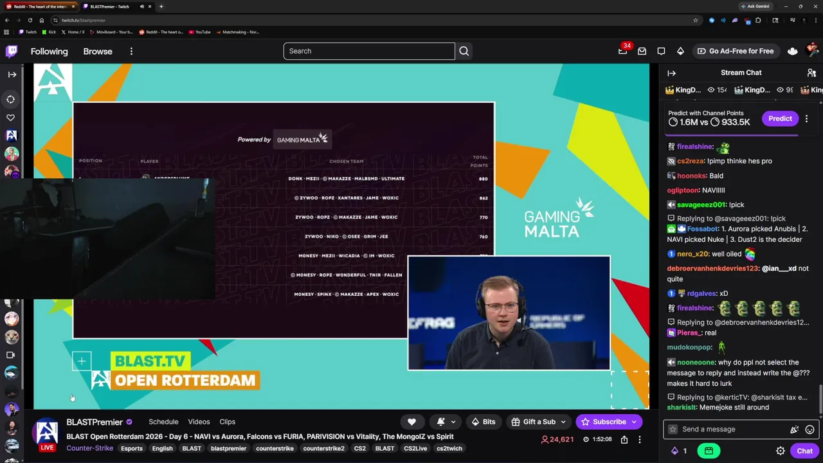The image size is (823, 463).
Task: Open prediction options three-dot menu
Action: (x=806, y=118)
